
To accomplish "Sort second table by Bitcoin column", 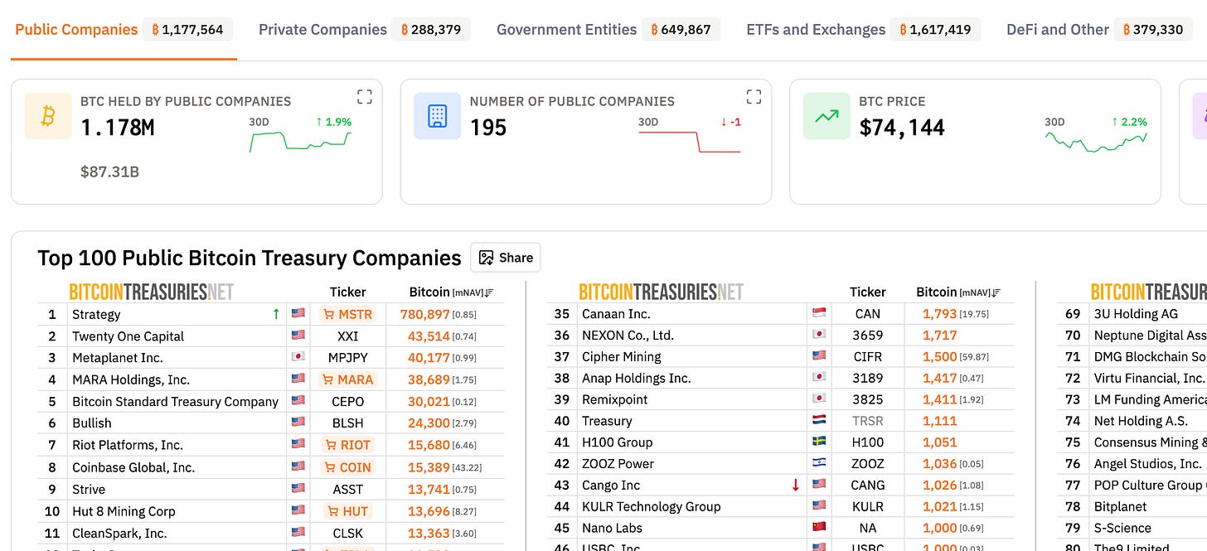I will click(957, 292).
